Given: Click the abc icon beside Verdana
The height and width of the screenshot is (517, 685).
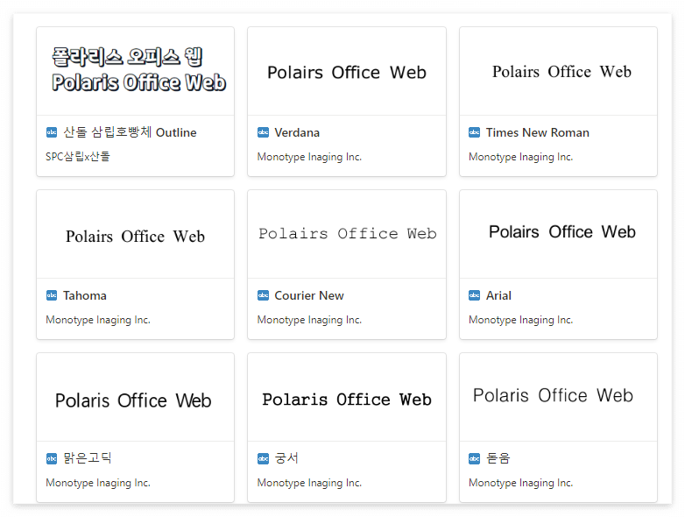Looking at the screenshot, I should click(x=263, y=132).
